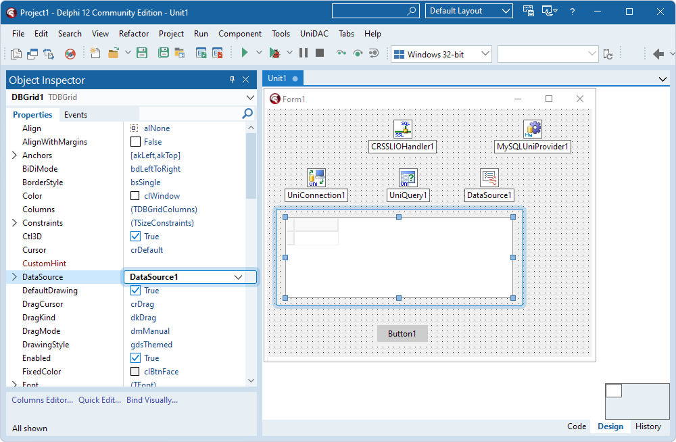The width and height of the screenshot is (676, 442).
Task: Click the device refresh icon beside empty combo
Action: click(608, 54)
